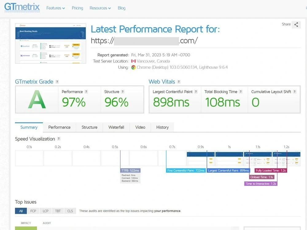The width and height of the screenshot is (307, 230).
Task: Click the GTmetrix logo
Action: (x=22, y=7)
